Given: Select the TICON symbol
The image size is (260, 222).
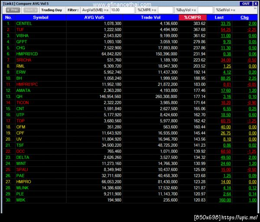Looking at the screenshot, I should point(23,103).
